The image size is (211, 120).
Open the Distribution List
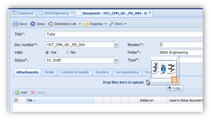coord(65,24)
